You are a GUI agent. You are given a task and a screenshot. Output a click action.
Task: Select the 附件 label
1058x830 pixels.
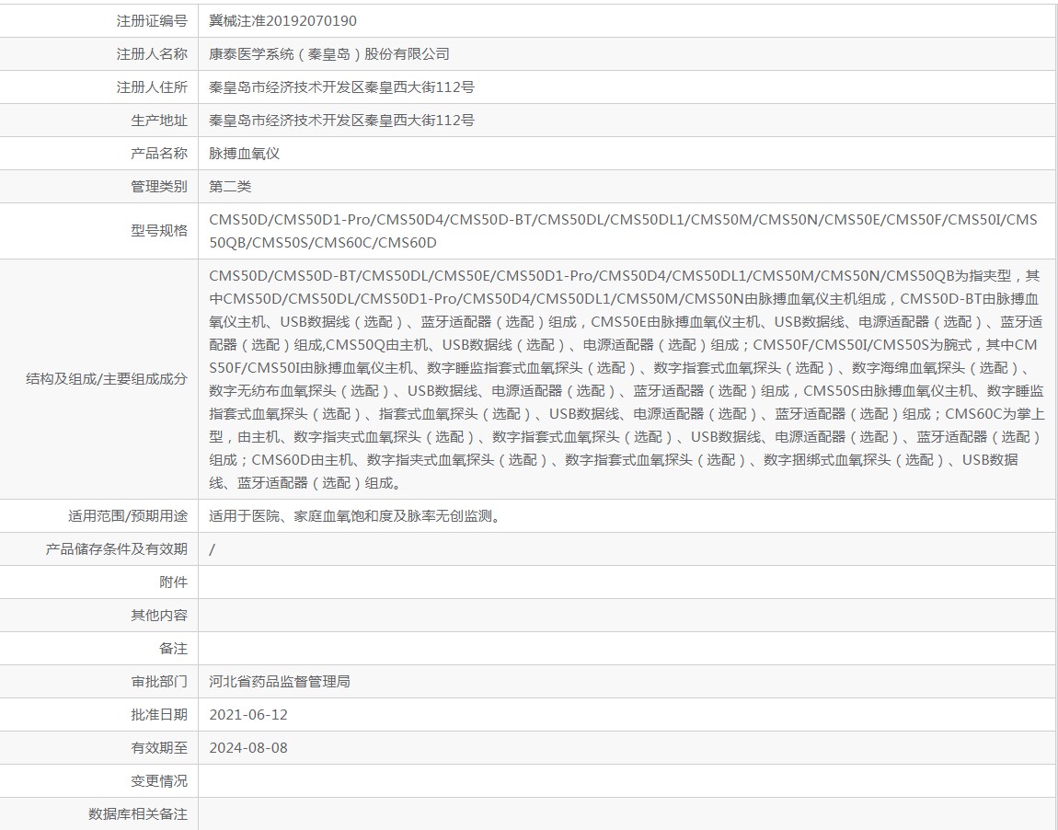click(173, 582)
